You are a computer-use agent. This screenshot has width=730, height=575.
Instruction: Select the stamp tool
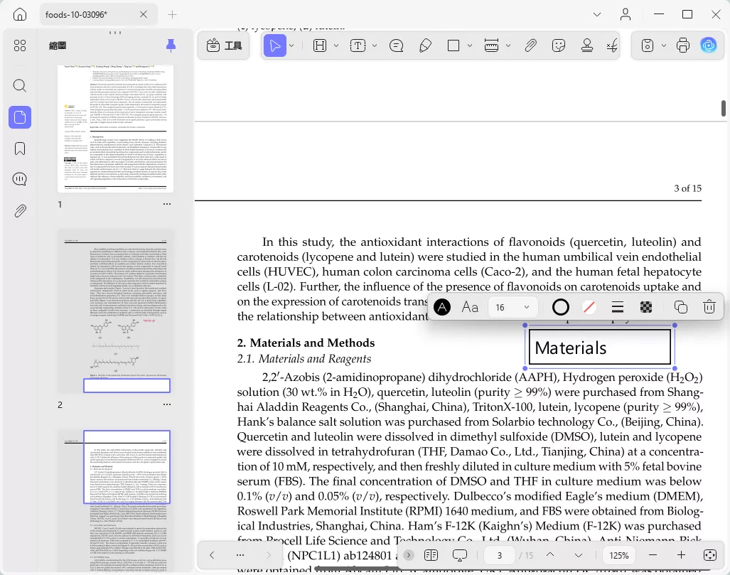[587, 45]
